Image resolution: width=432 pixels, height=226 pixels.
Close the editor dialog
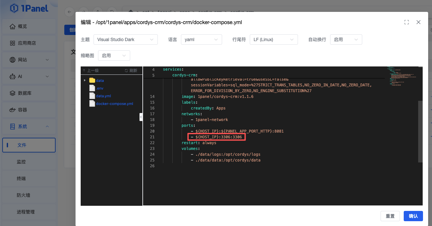click(419, 22)
